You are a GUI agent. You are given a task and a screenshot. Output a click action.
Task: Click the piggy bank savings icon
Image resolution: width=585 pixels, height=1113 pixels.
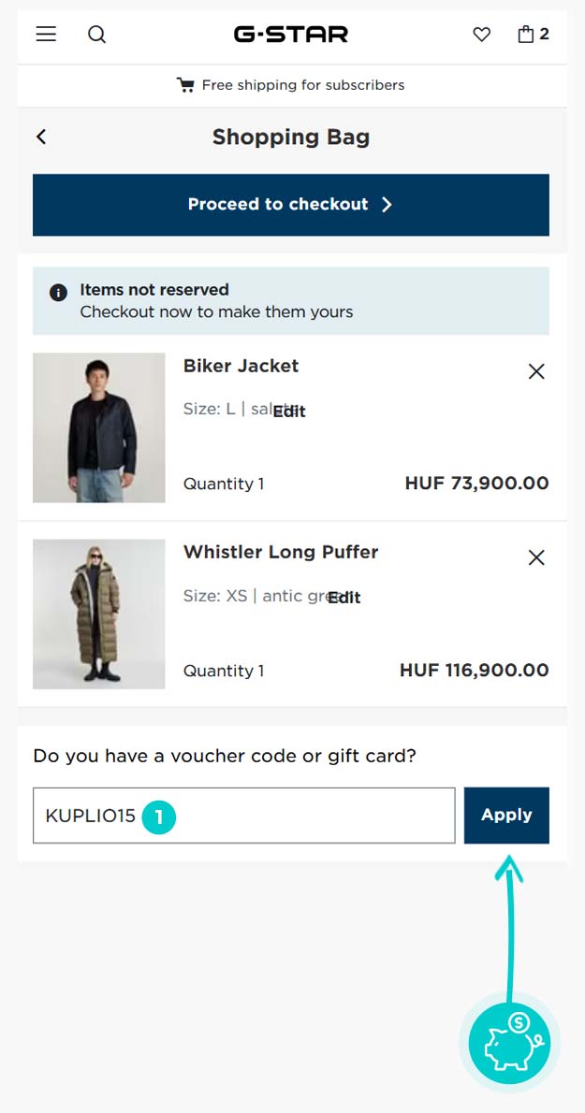(510, 1044)
